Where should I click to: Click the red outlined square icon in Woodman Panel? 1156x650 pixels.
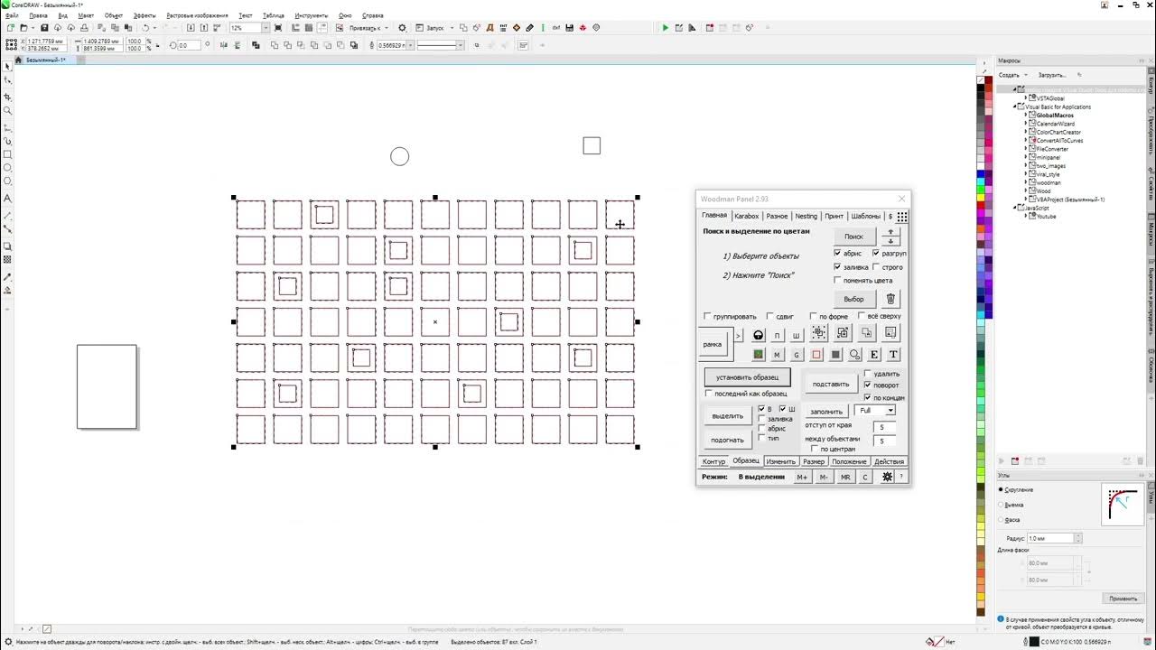[816, 355]
